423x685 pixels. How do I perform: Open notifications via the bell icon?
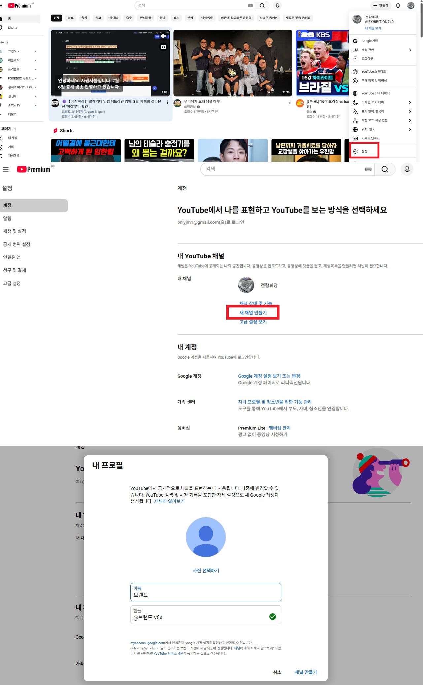pyautogui.click(x=398, y=5)
